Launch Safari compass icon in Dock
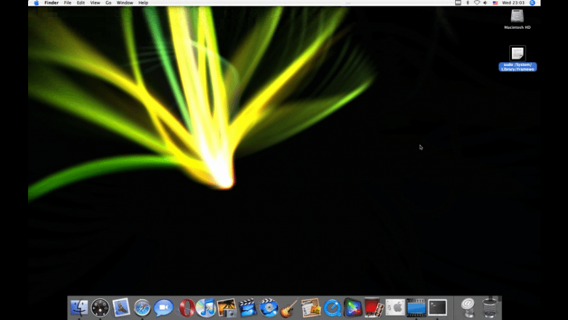Image resolution: width=568 pixels, height=320 pixels. (x=142, y=308)
